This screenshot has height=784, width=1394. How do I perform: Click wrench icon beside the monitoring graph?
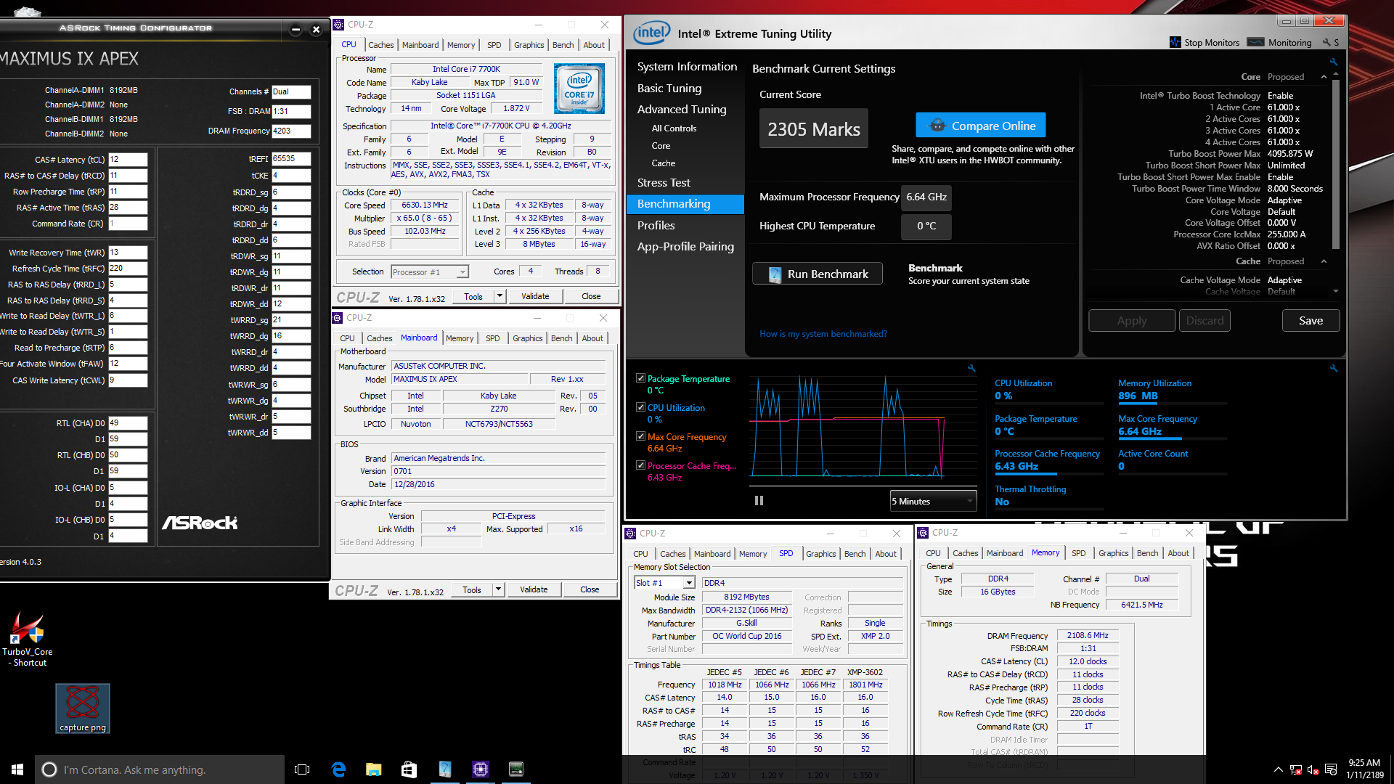click(x=971, y=368)
